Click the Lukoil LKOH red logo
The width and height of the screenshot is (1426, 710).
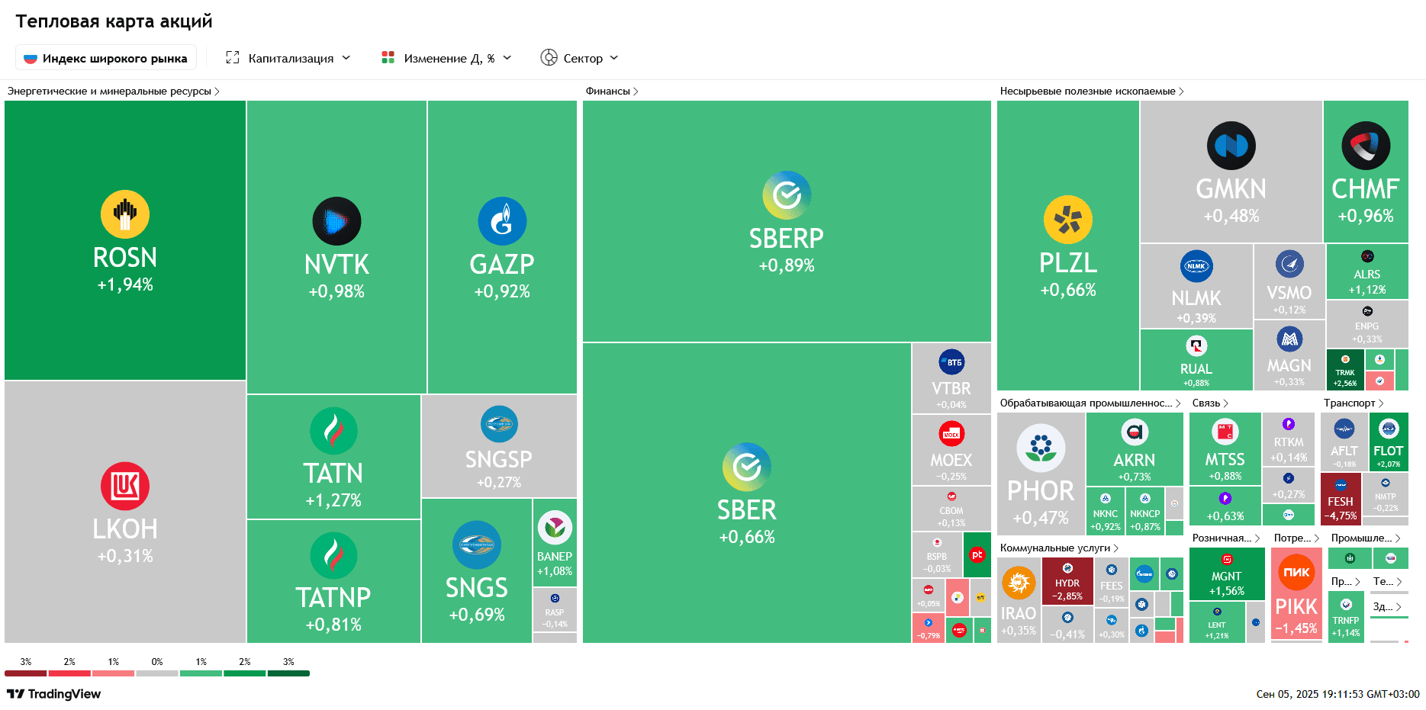coord(125,486)
